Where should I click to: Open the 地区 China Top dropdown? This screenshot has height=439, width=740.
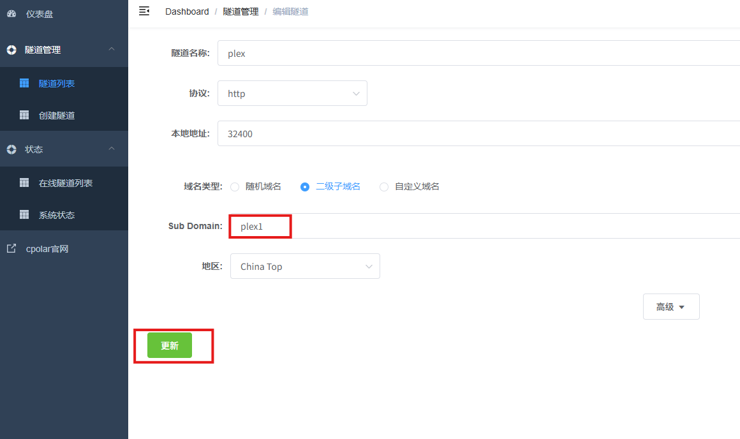click(x=305, y=267)
